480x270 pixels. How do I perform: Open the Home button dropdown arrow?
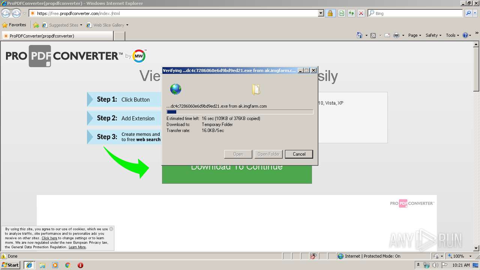coord(366,35)
